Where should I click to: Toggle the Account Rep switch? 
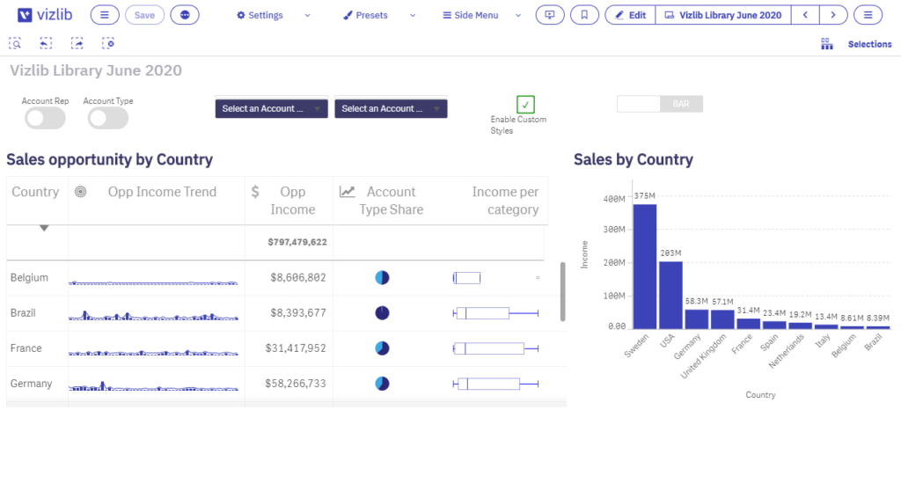[x=45, y=119]
